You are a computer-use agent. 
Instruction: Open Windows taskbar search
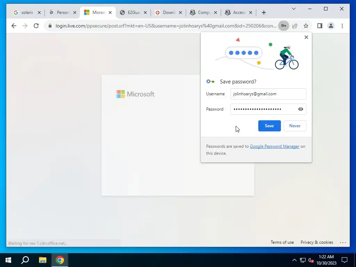[25, 260]
